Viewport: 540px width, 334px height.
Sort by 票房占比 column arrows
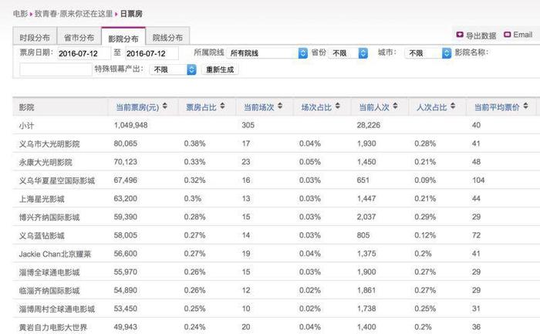click(222, 106)
